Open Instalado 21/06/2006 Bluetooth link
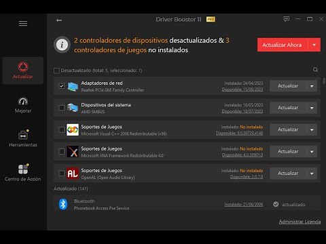The height and width of the screenshot is (244, 326). point(244,205)
